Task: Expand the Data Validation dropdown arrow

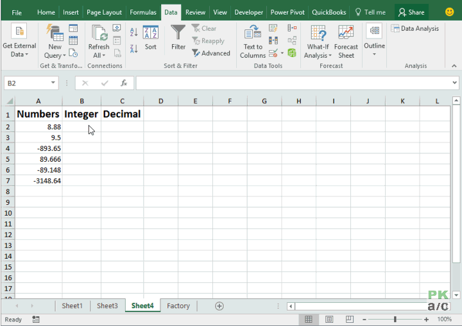Action: 282,53
